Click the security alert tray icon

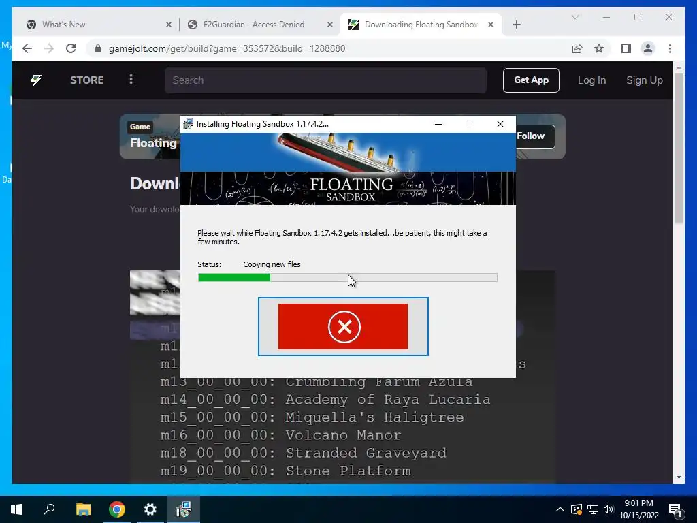pos(577,509)
